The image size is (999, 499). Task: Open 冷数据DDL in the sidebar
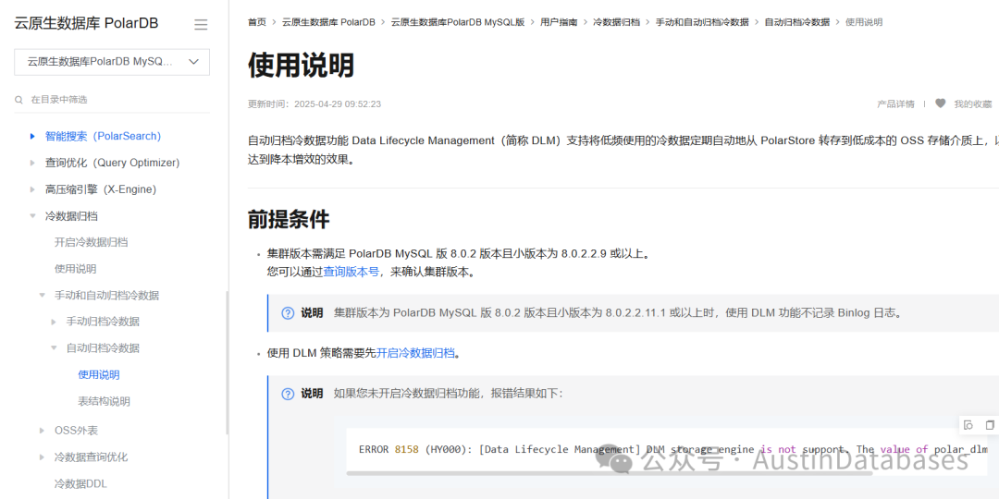pyautogui.click(x=80, y=484)
